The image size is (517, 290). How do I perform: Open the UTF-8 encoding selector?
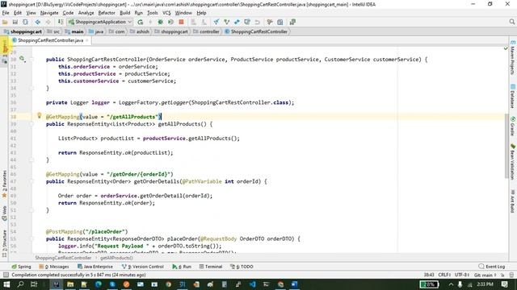point(461,275)
